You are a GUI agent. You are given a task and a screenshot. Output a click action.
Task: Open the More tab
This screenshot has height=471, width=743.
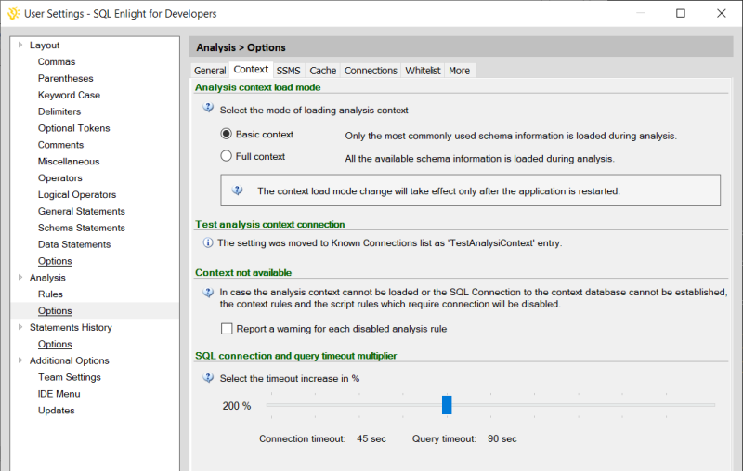click(x=459, y=71)
